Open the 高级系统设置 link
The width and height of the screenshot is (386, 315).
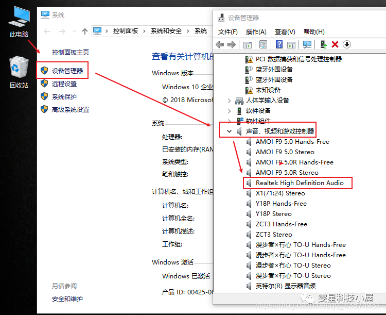pyautogui.click(x=71, y=109)
